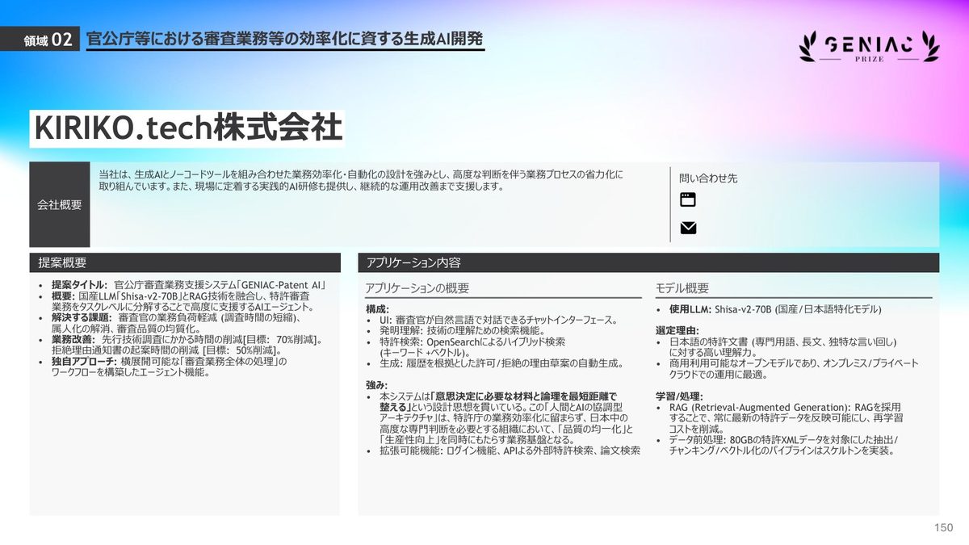Click the 特許検索: OpenSearch bullet line
The height and width of the screenshot is (545, 969).
466,347
